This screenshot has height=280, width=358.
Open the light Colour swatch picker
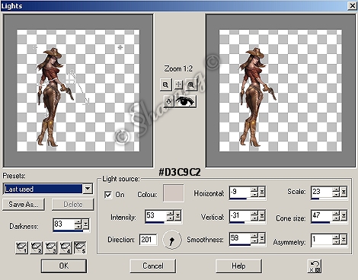coord(174,193)
